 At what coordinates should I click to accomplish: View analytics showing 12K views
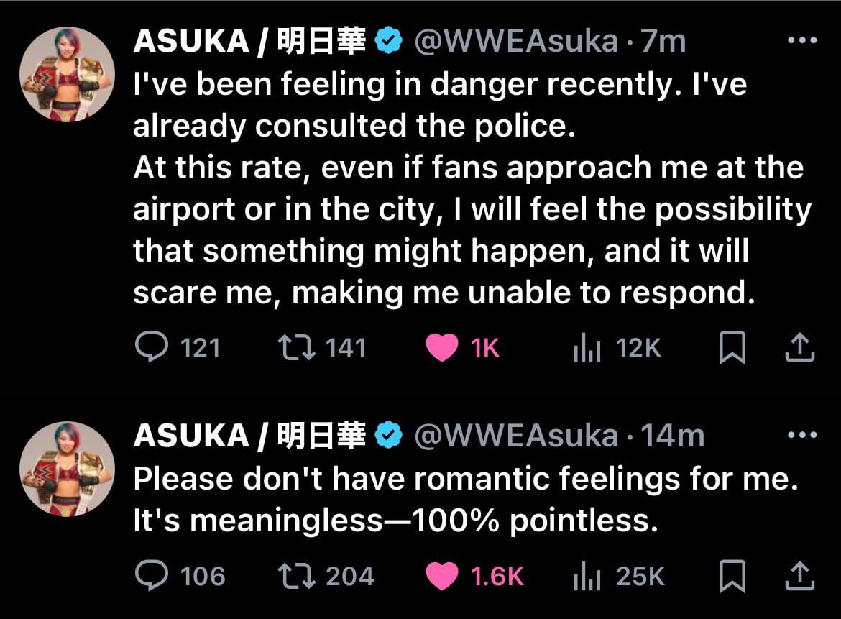tap(587, 349)
